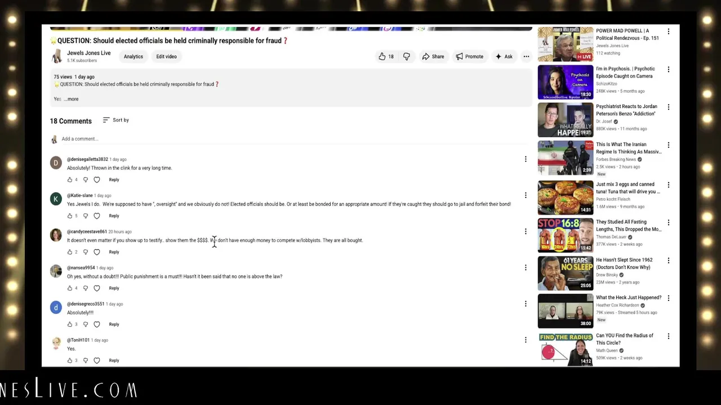
Task: Heart @ToniH101's comment
Action: 97,360
